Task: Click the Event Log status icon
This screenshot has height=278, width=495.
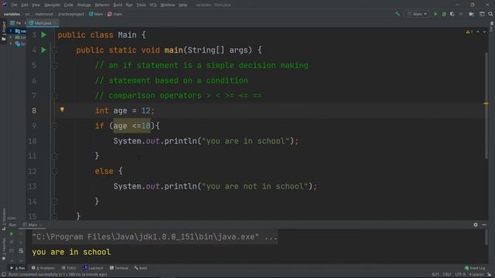Action: coord(467,268)
